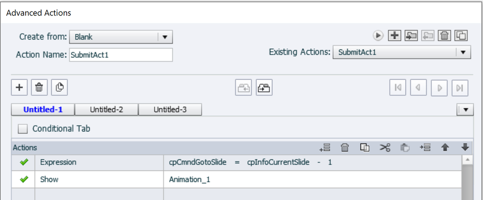Expand the Existing Actions dropdown

click(463, 53)
